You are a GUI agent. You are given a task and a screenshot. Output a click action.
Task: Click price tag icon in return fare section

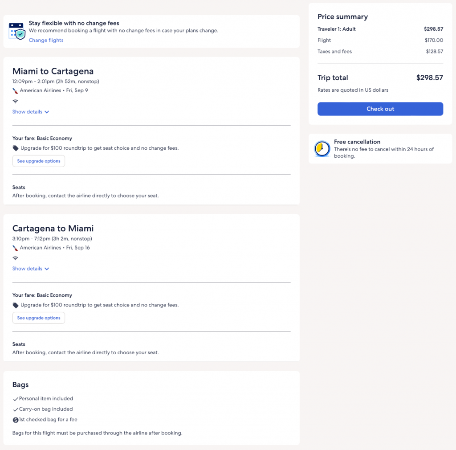(16, 305)
